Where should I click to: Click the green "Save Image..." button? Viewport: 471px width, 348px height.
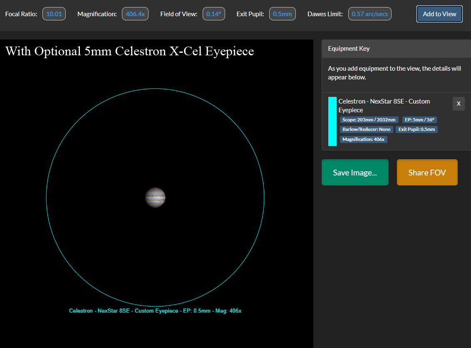[355, 172]
